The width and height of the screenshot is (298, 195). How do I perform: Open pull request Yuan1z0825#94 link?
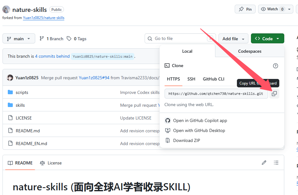click(94, 78)
